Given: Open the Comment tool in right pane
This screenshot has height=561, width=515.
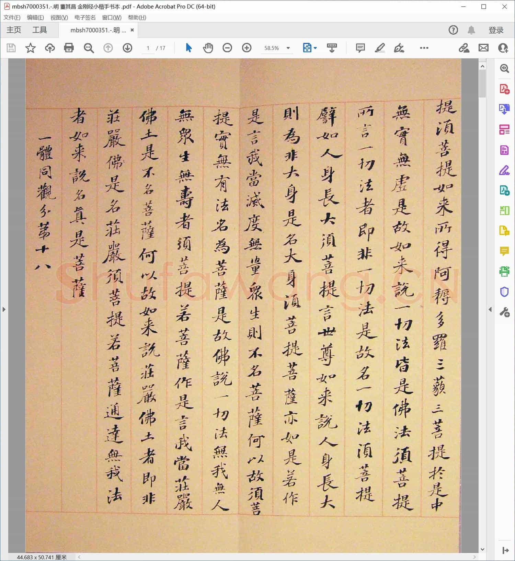Looking at the screenshot, I should click(x=504, y=252).
